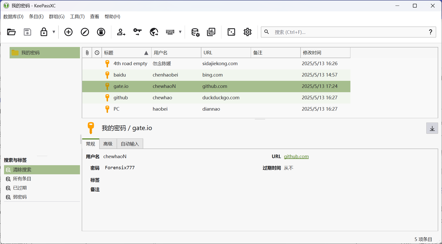This screenshot has height=244, width=442.
Task: Open database settings icon
Action: pyautogui.click(x=195, y=32)
